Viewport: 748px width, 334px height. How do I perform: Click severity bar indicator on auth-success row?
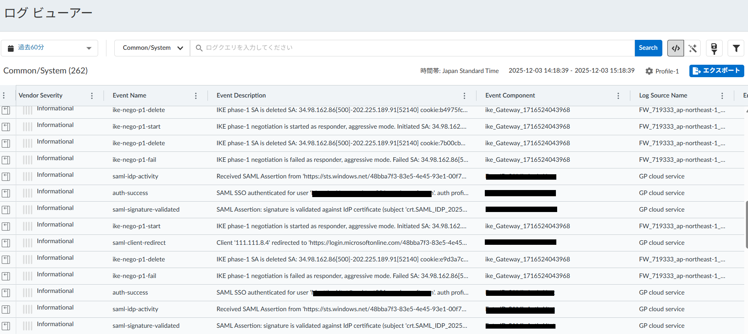(x=27, y=193)
